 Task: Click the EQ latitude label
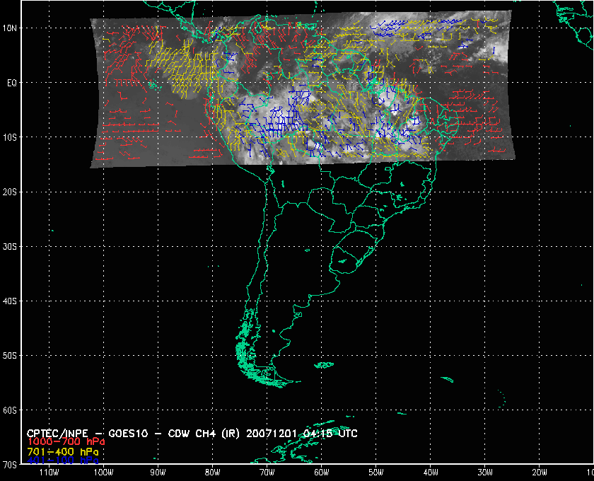[12, 83]
